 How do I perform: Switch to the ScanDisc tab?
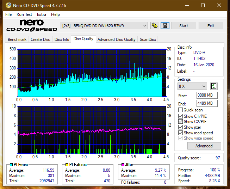pos(148,39)
